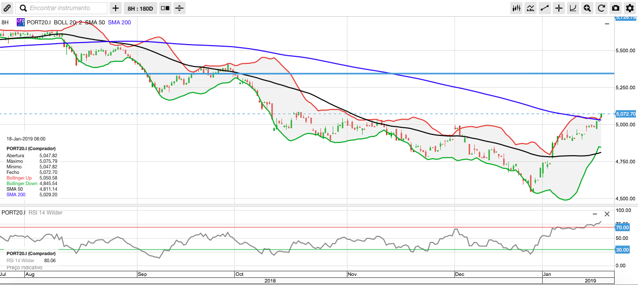Toggle the split chart layout button
Image resolution: width=638 pixels, height=285 pixels.
click(165, 8)
